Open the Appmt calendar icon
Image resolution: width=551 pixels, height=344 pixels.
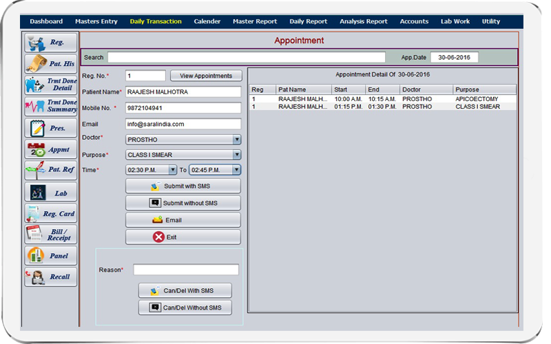click(x=50, y=149)
